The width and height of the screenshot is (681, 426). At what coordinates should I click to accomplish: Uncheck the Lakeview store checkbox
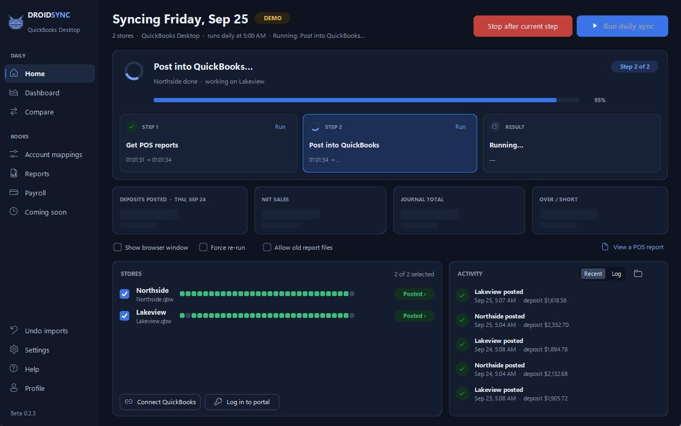[x=124, y=316]
